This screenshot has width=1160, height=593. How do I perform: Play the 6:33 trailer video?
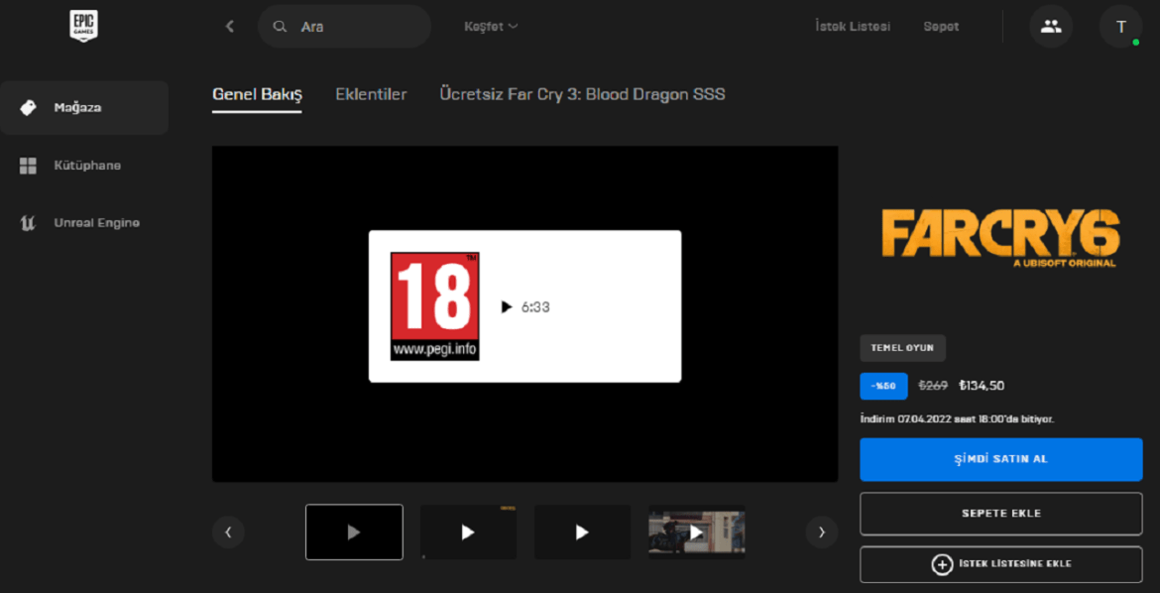click(x=507, y=306)
